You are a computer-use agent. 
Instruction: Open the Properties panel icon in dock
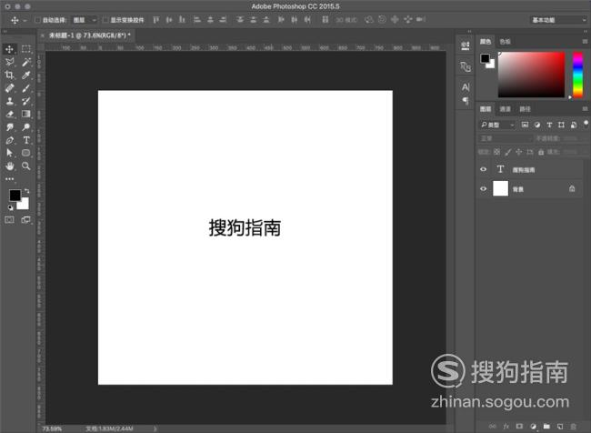click(466, 46)
